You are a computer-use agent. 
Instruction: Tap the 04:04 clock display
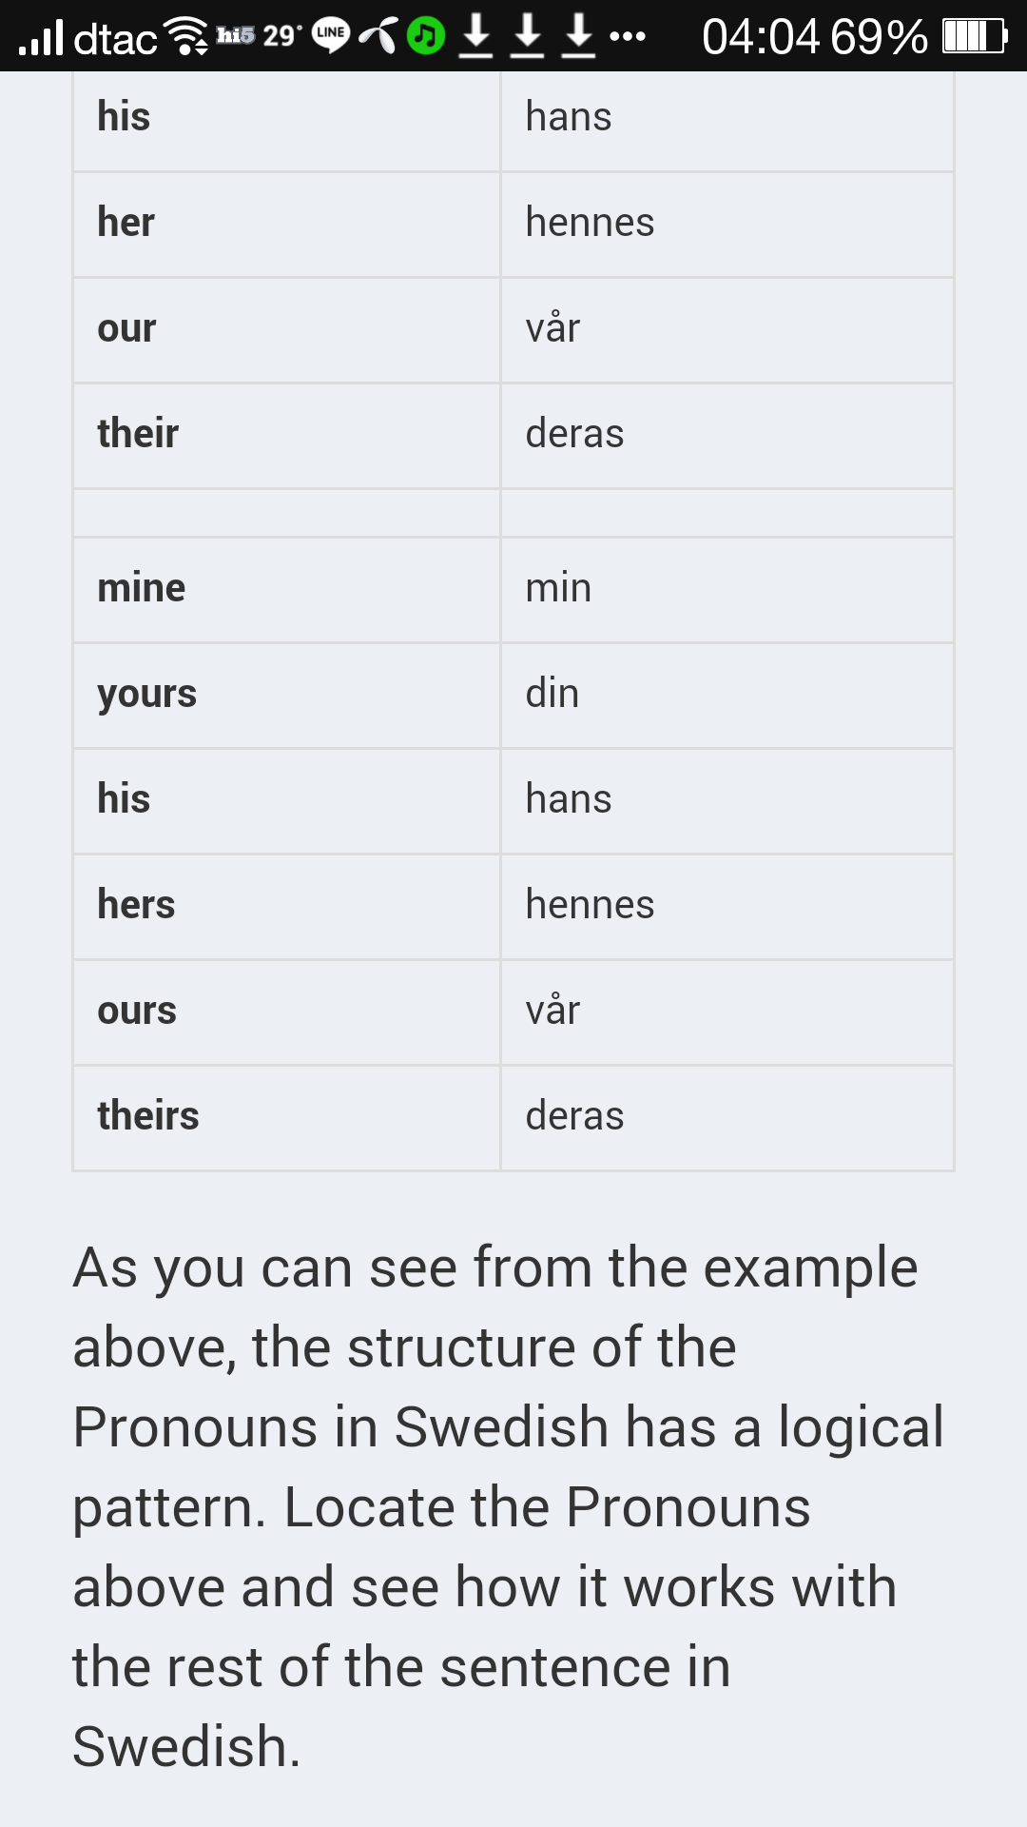click(x=761, y=37)
